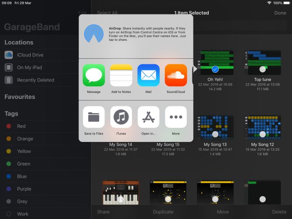Select the My Song 13 thumbnail
Image resolution: width=292 pixels, height=219 pixels.
point(215,127)
